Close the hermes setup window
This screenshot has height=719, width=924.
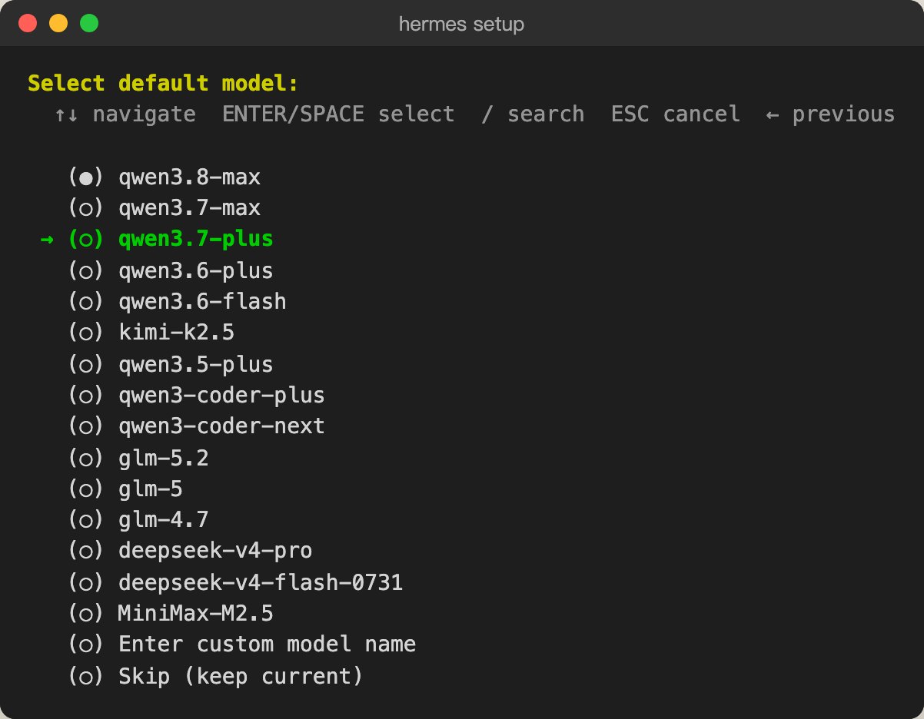[x=28, y=23]
